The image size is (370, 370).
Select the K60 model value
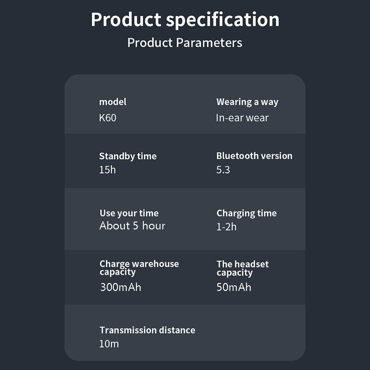click(108, 117)
